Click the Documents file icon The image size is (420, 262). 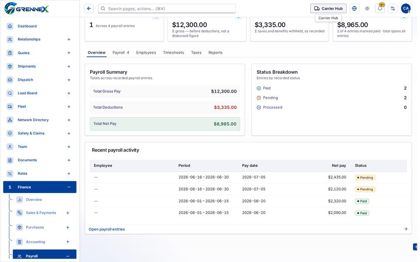coord(10,160)
